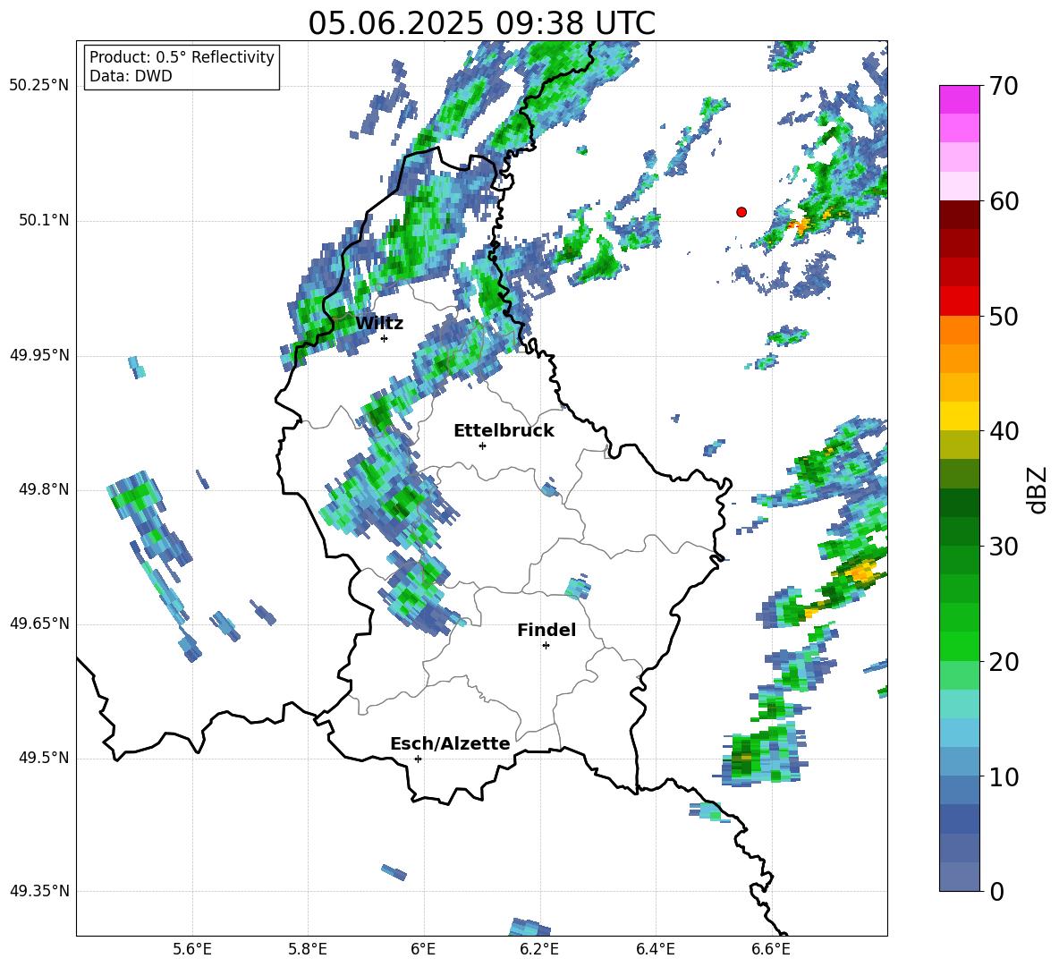Image resolution: width=1059 pixels, height=967 pixels.
Task: Click the Product: 0.5° Reflectivity text
Action: [182, 57]
